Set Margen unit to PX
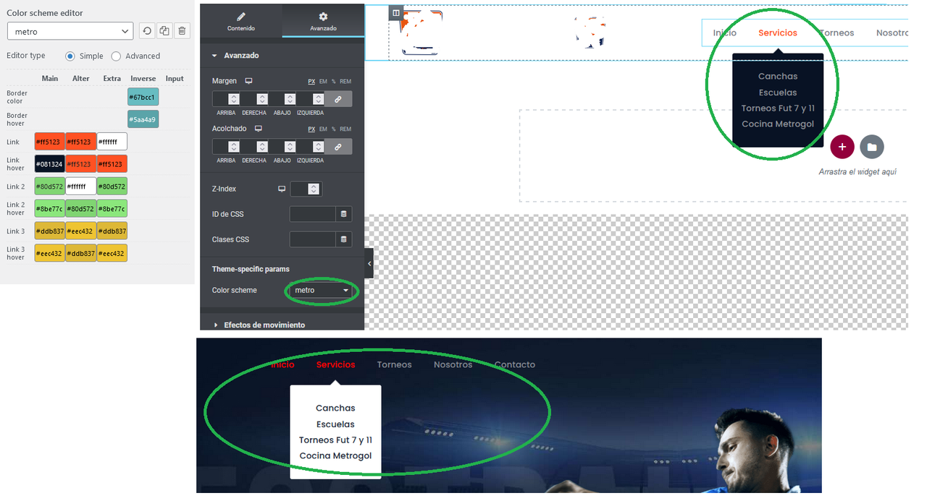The image size is (927, 501). point(312,82)
